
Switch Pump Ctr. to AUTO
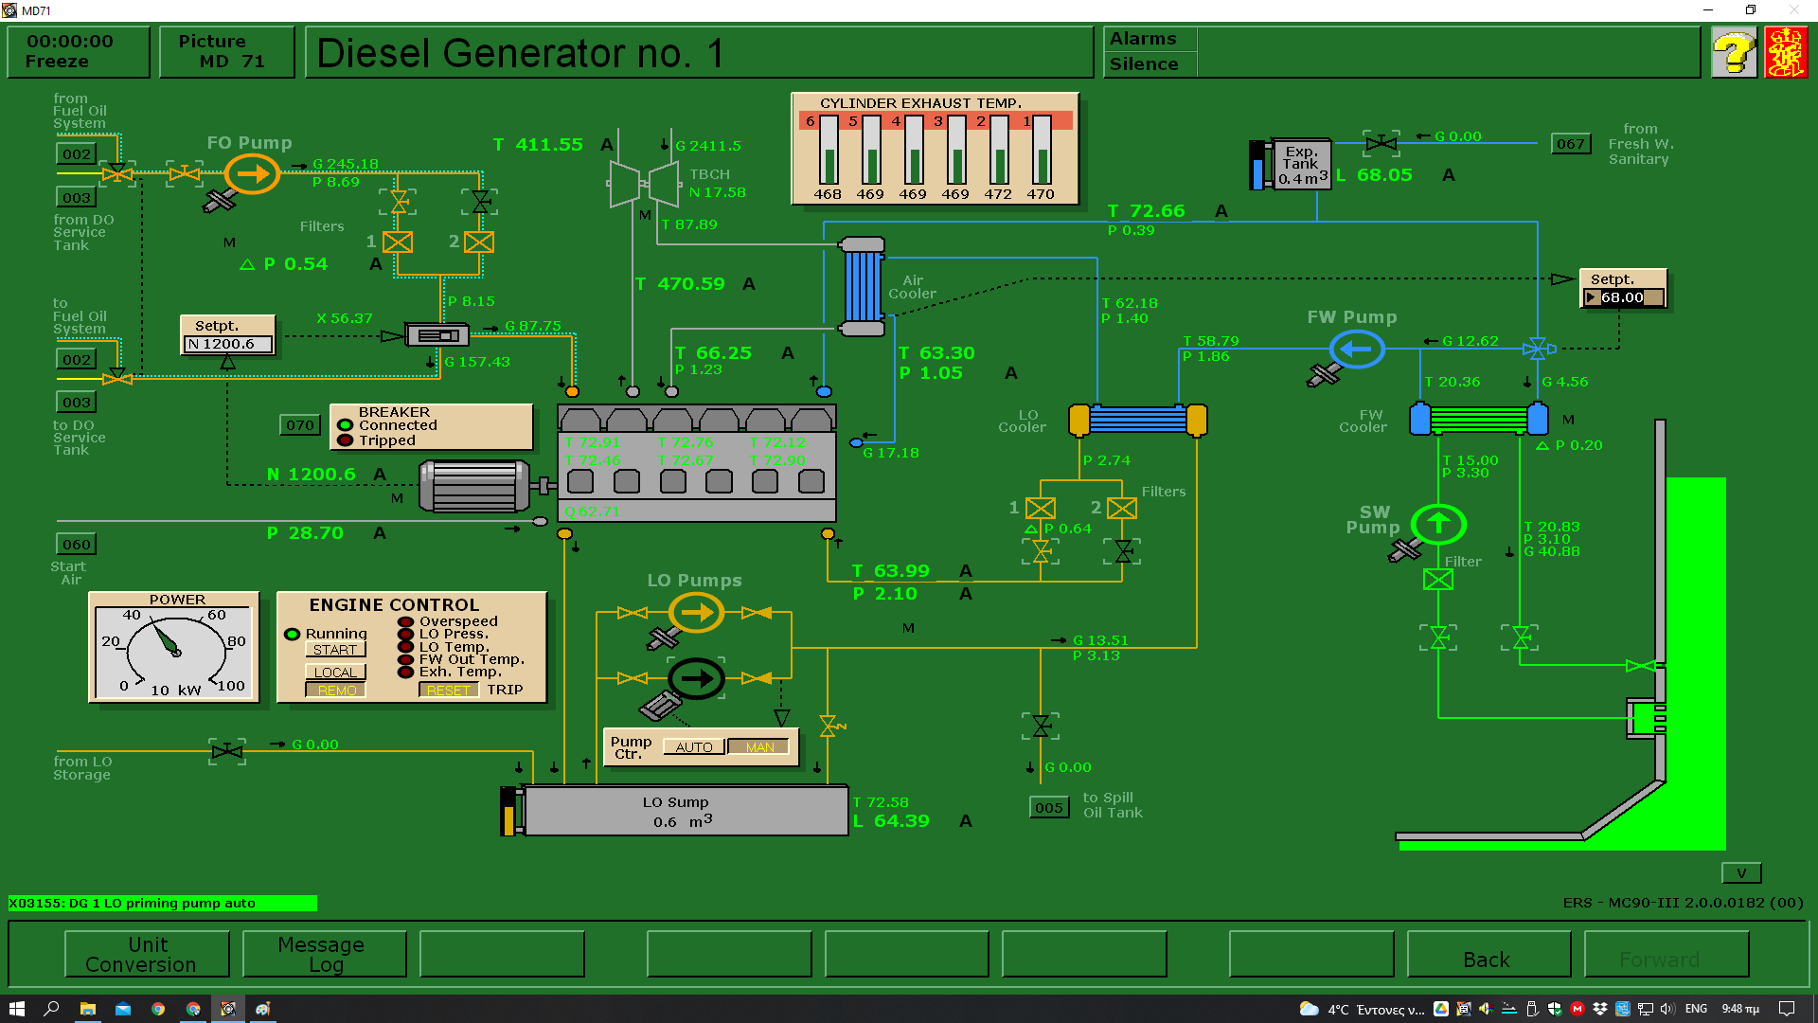point(694,747)
